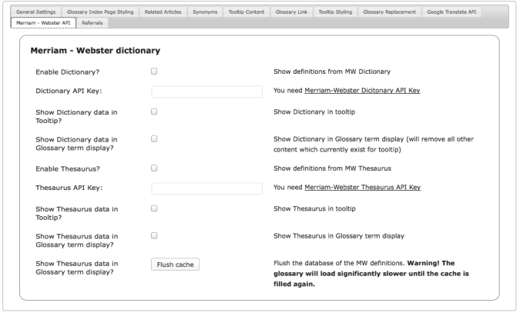Click the 'Enable Dictionary?' label
The image size is (520, 313).
click(x=67, y=72)
